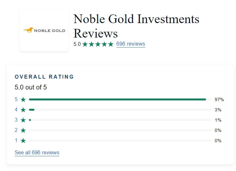Click the 5.0 out of 5 text
Viewport: 236px width, 171px height.
[31, 87]
